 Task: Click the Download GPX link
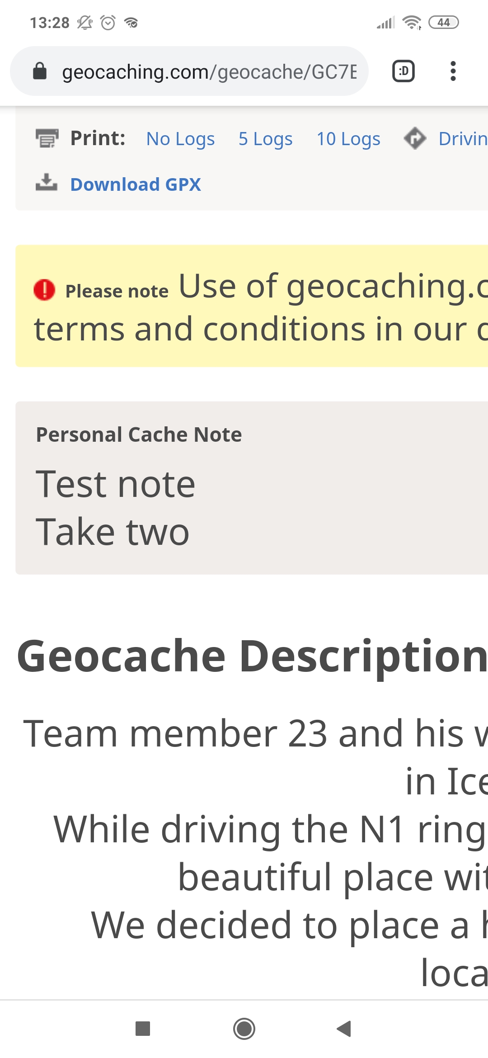pyautogui.click(x=136, y=184)
